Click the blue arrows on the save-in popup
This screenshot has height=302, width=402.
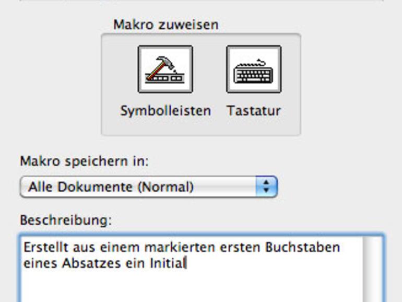(267, 187)
